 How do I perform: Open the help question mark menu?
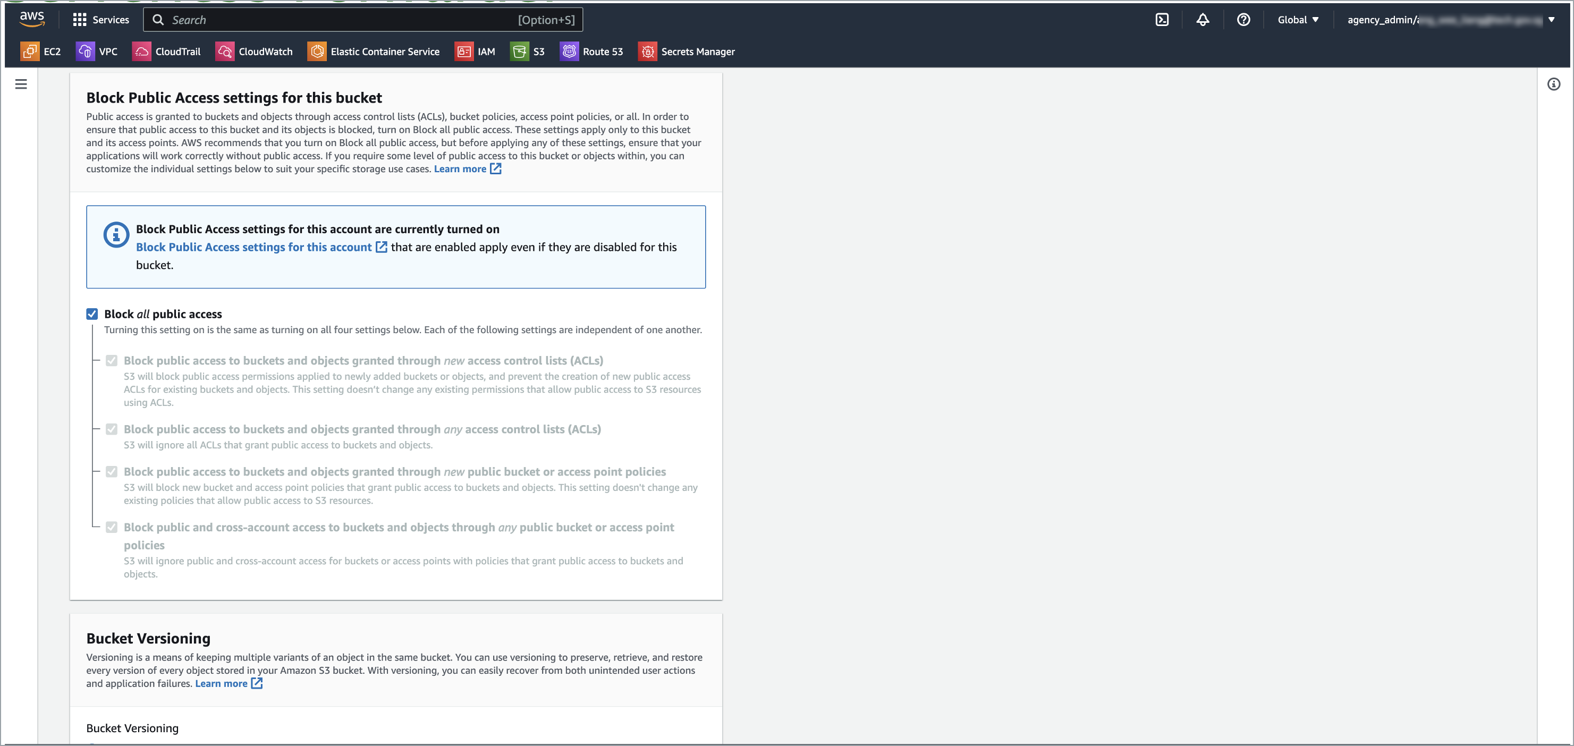tap(1243, 20)
